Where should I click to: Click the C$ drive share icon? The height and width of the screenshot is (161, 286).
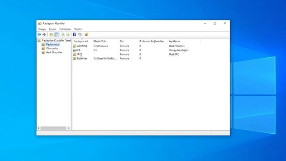coord(75,50)
